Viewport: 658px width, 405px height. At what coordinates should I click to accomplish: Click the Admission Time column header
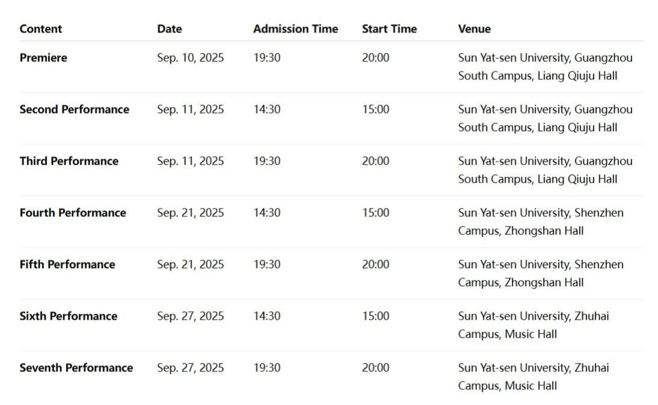pos(295,29)
